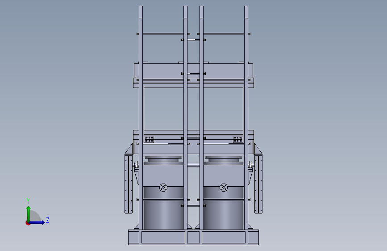This screenshot has height=251, width=387.
Task: Click the green Y axis arrow of the triad
Action: pyautogui.click(x=29, y=213)
